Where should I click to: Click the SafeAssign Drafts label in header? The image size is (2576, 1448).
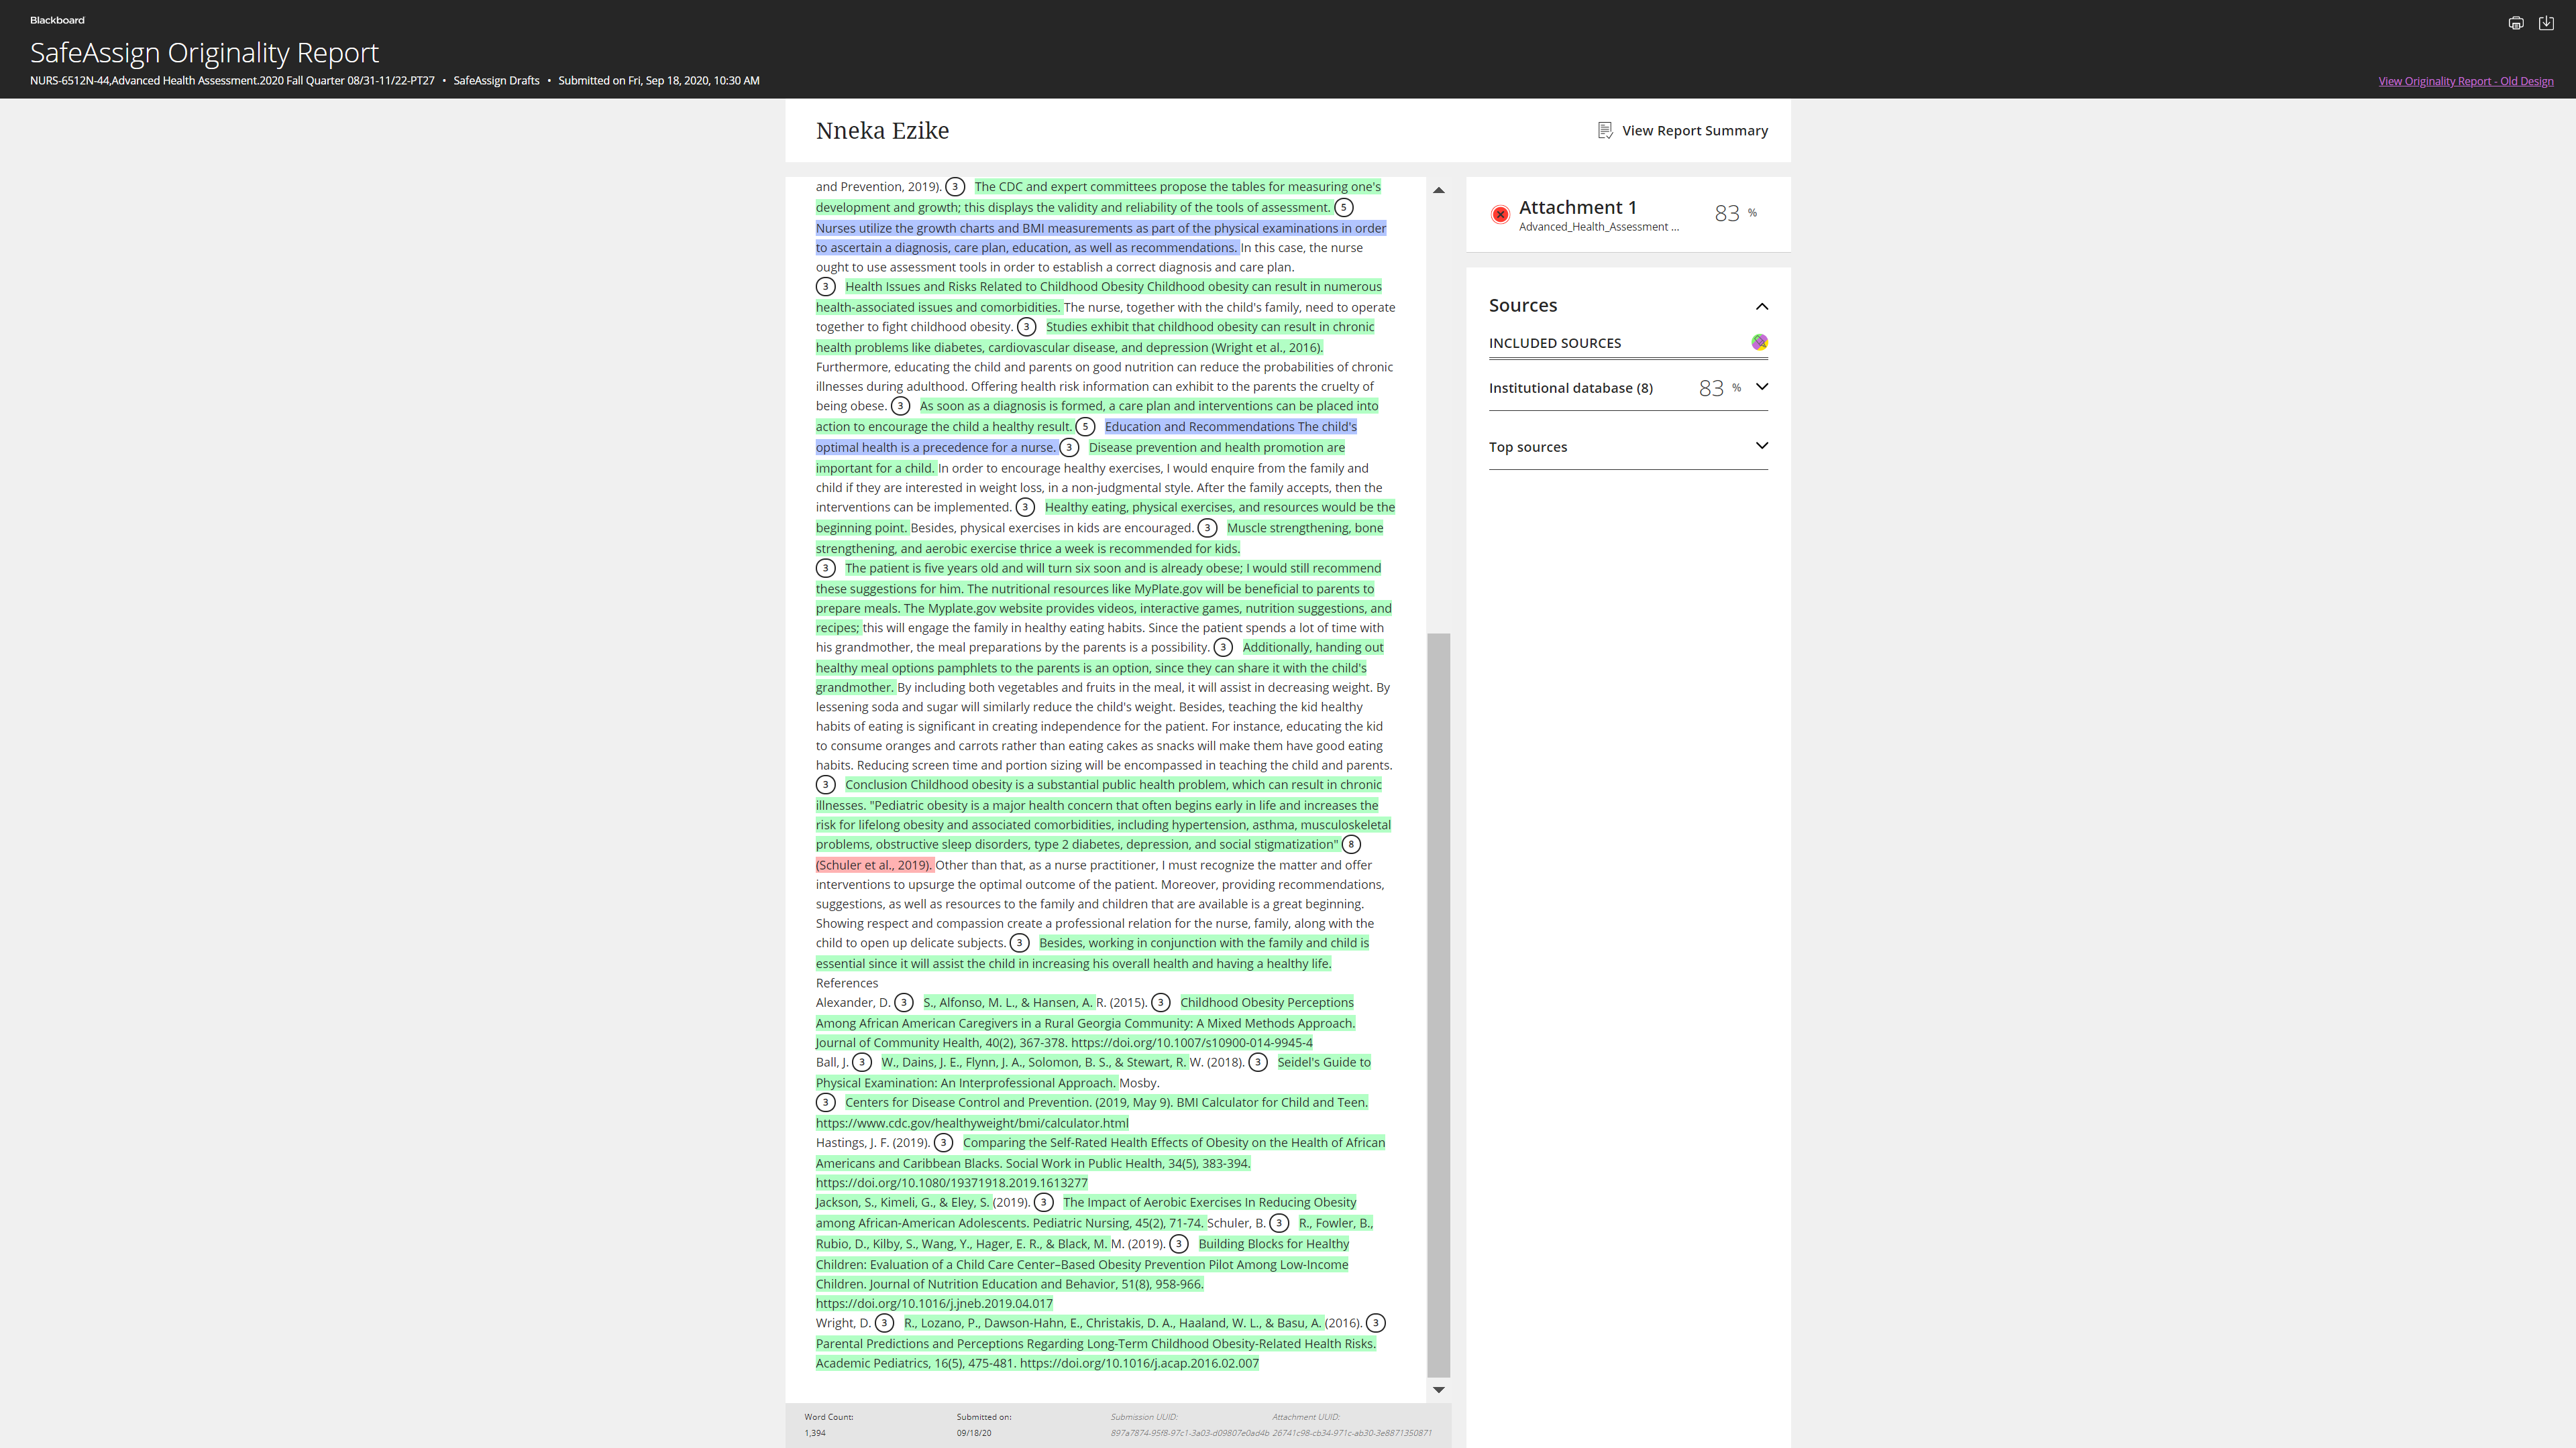(496, 81)
